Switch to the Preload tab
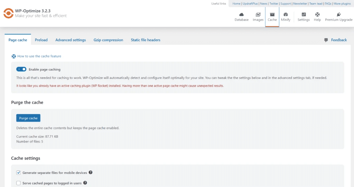 (x=41, y=40)
